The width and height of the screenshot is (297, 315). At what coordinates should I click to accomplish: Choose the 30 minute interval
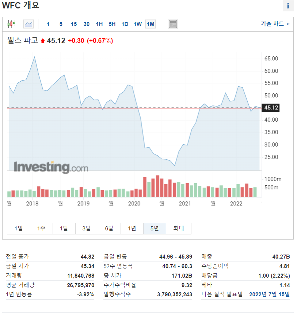87,24
